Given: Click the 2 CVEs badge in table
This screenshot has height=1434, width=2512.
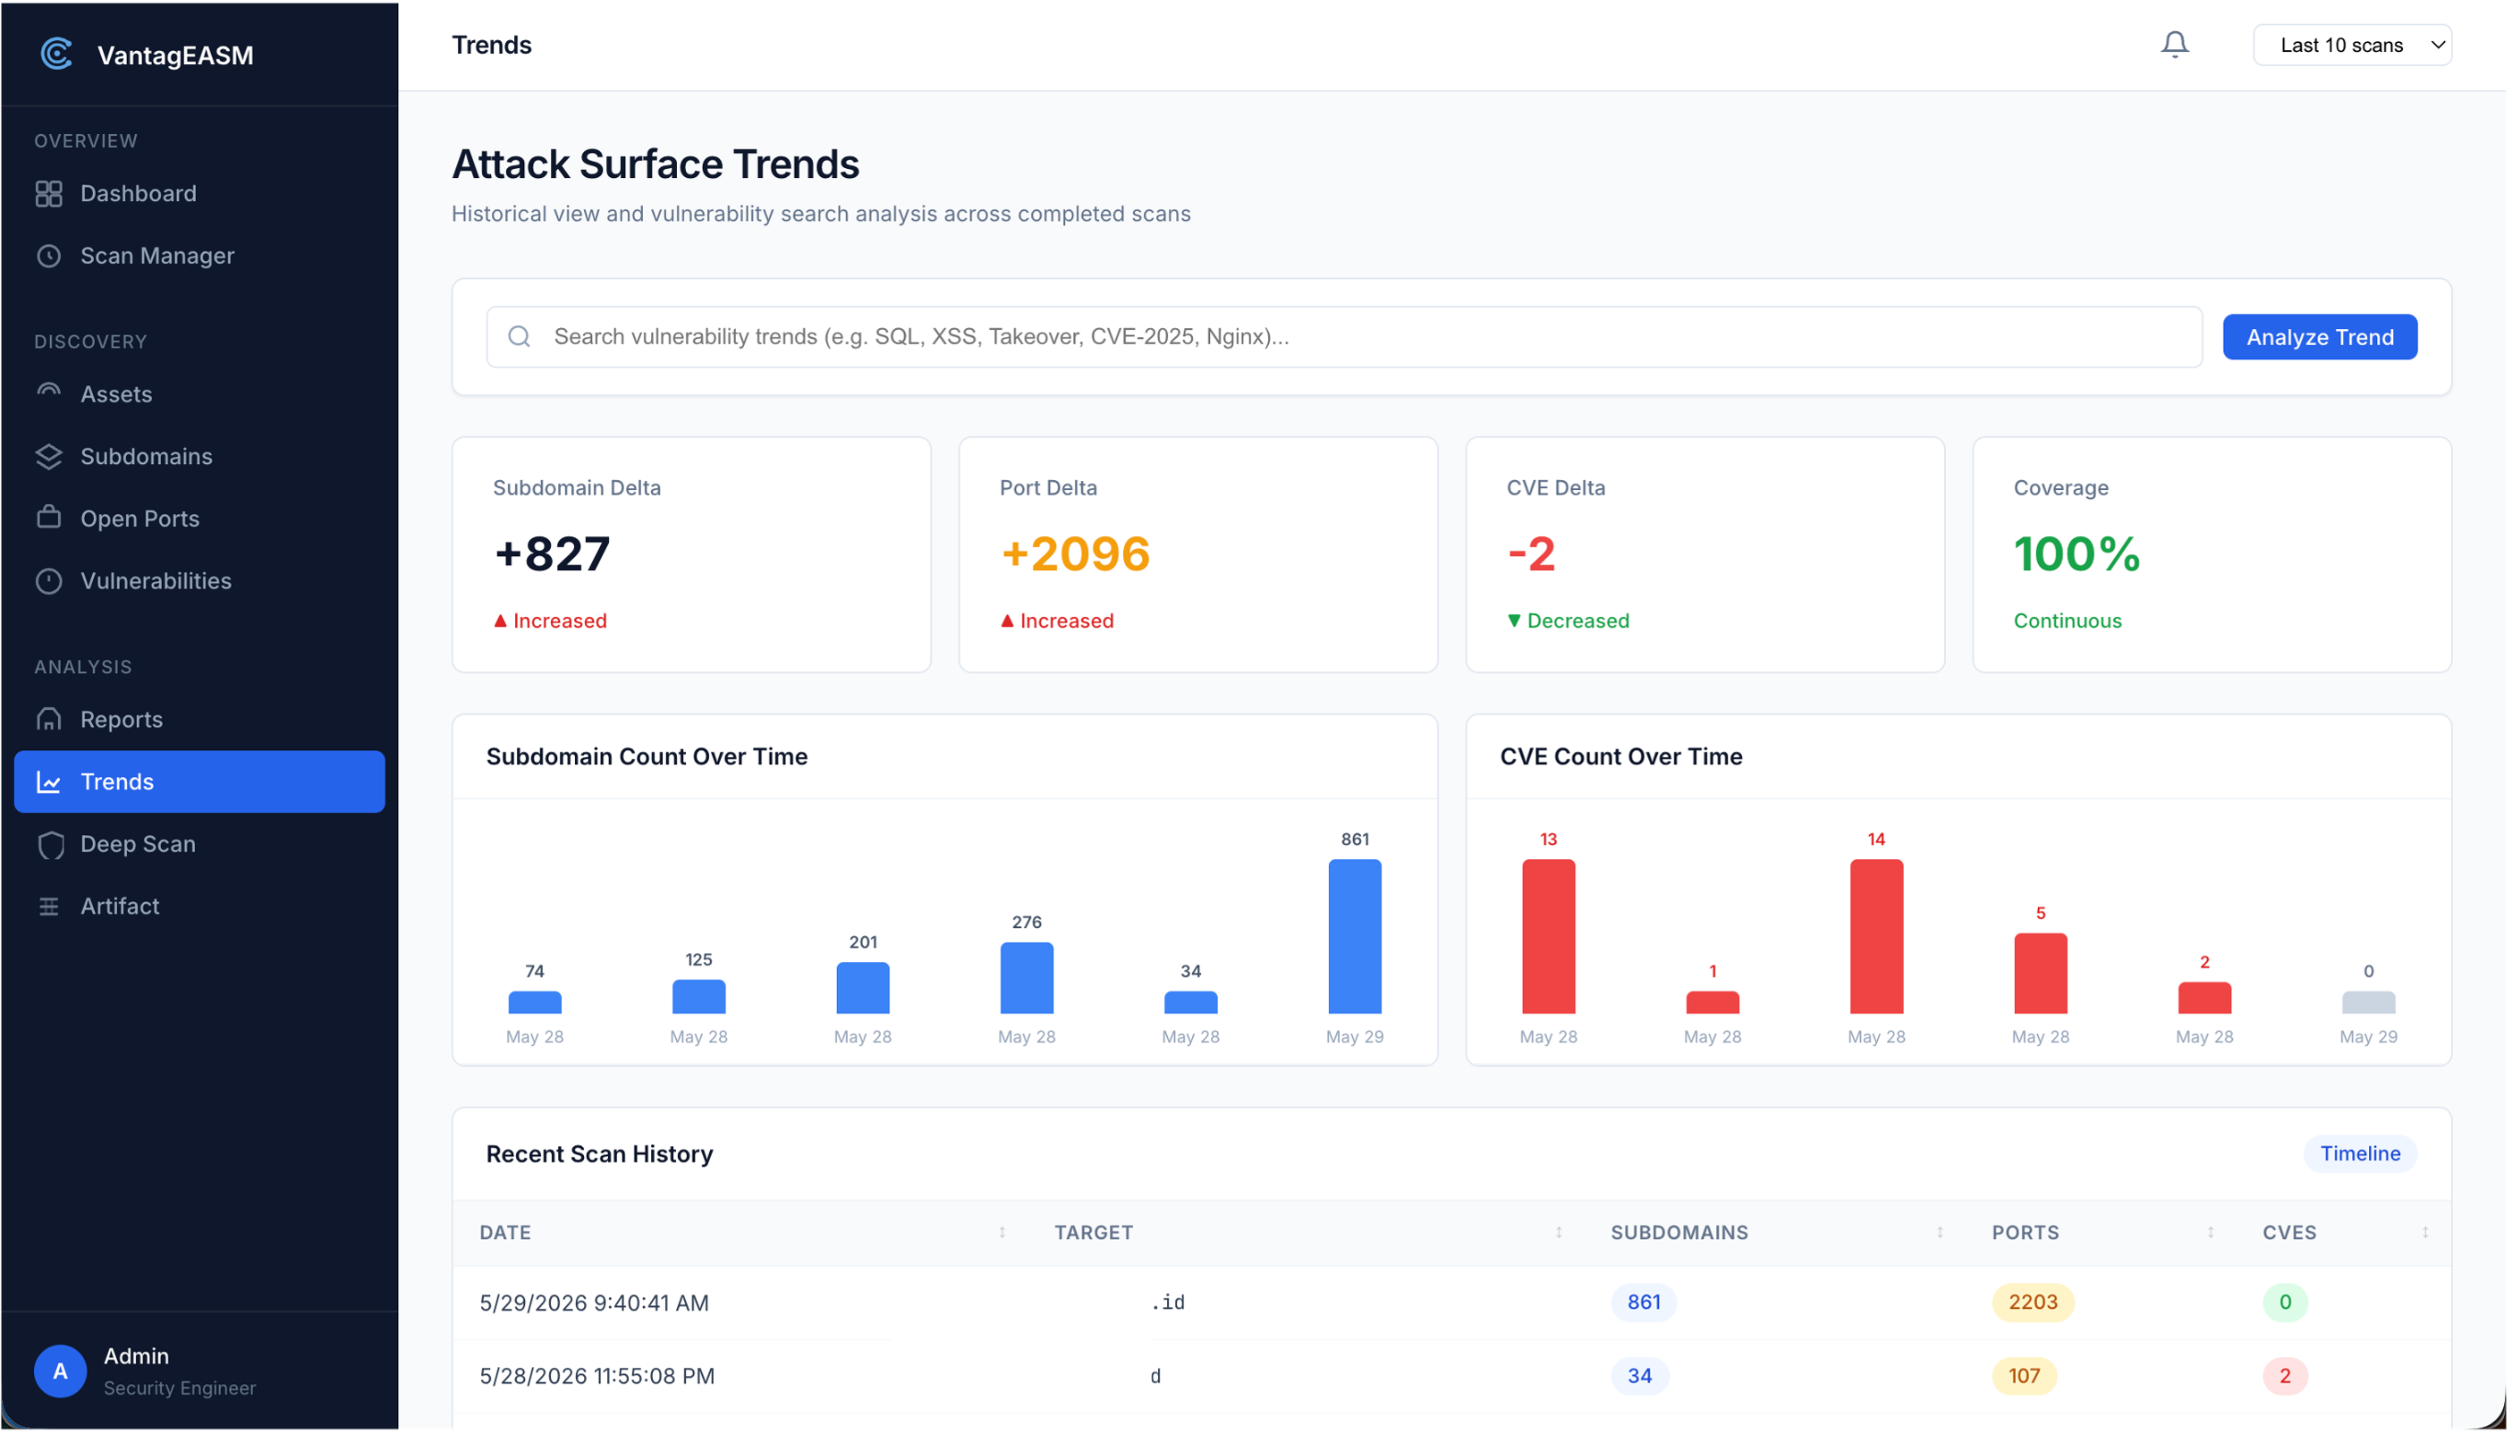Looking at the screenshot, I should coord(2285,1376).
